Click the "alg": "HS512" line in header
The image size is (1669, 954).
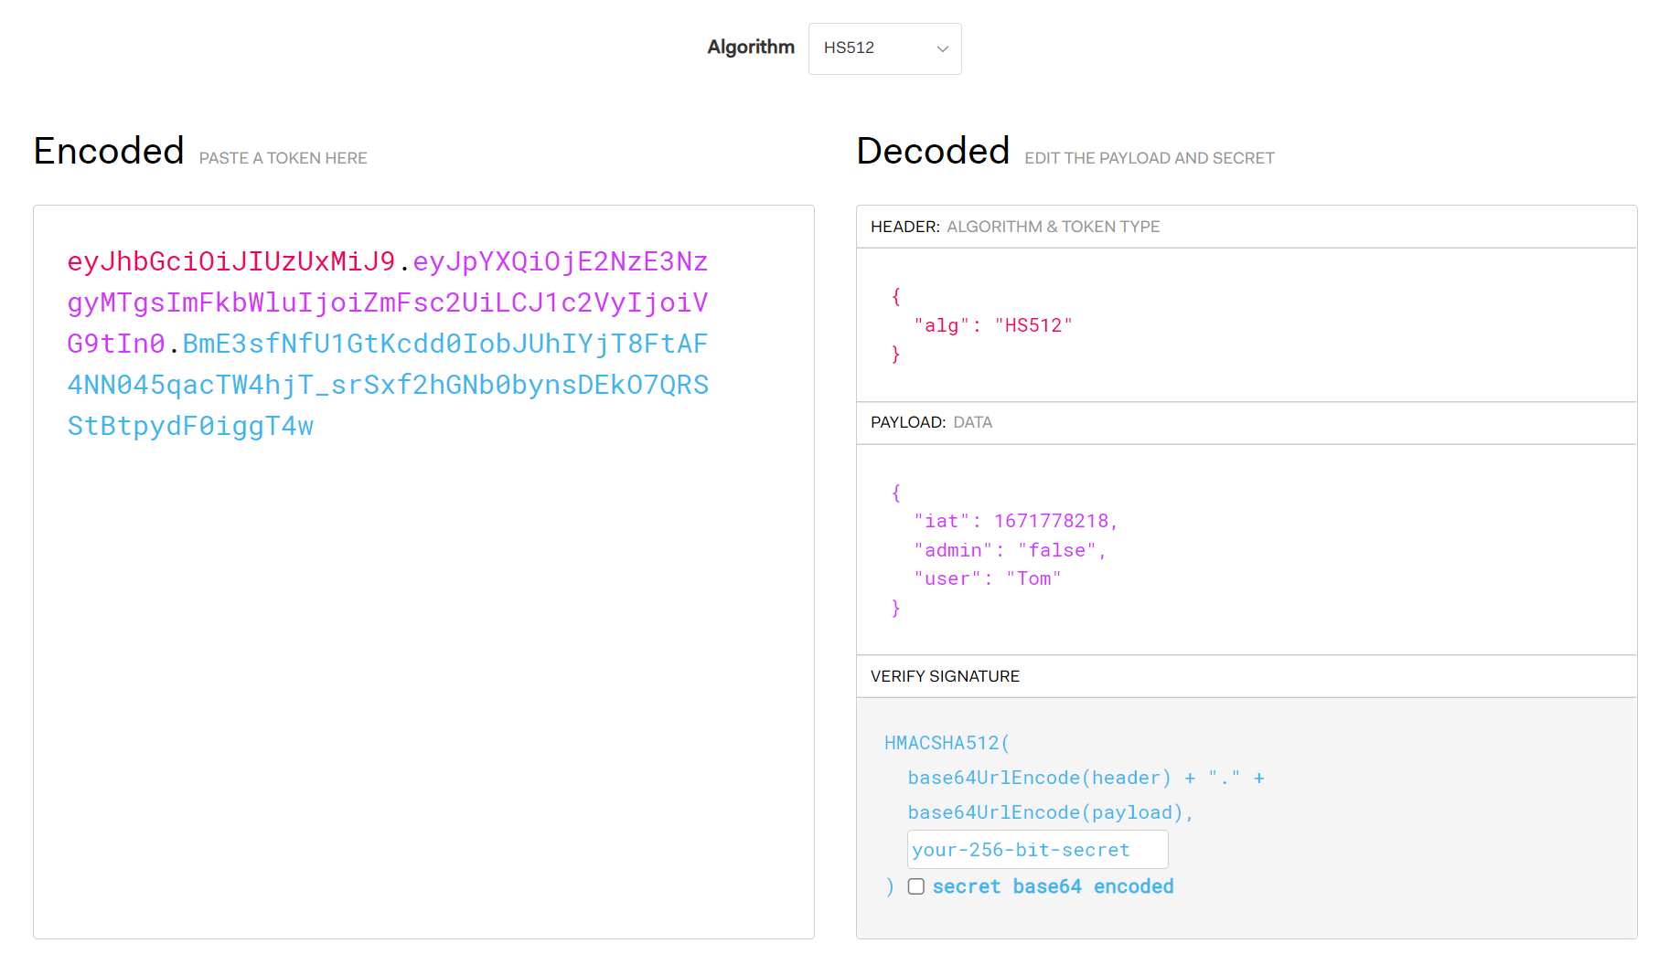tap(992, 325)
